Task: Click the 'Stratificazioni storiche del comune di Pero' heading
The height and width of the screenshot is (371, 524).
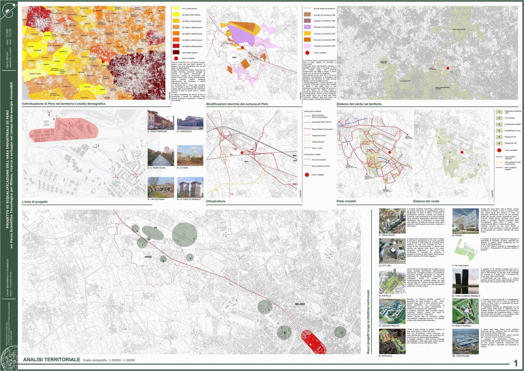Action: click(237, 104)
